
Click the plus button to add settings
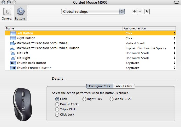point(134,12)
